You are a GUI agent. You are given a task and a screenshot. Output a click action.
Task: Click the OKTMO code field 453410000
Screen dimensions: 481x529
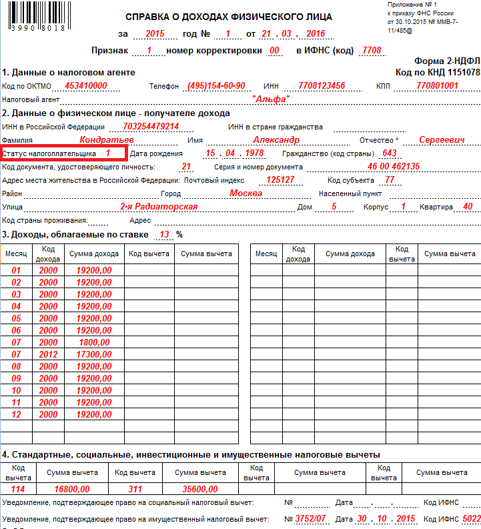point(86,86)
